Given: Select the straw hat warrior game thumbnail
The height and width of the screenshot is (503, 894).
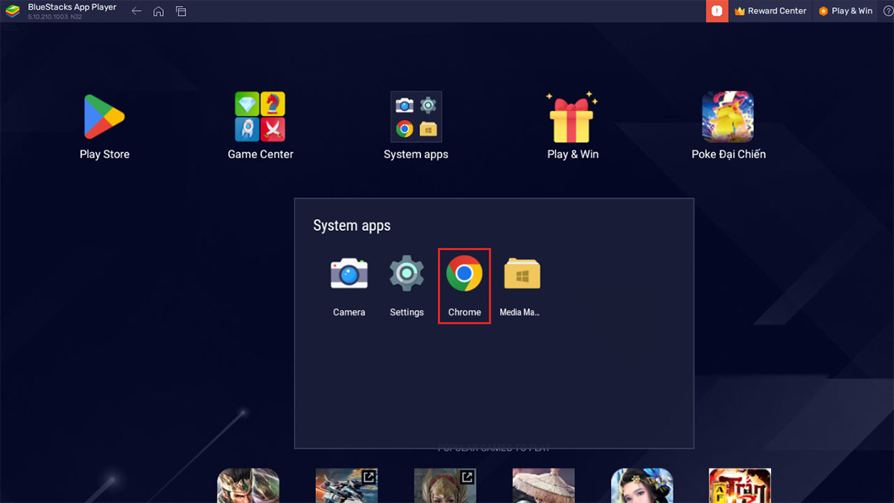Looking at the screenshot, I should (543, 485).
